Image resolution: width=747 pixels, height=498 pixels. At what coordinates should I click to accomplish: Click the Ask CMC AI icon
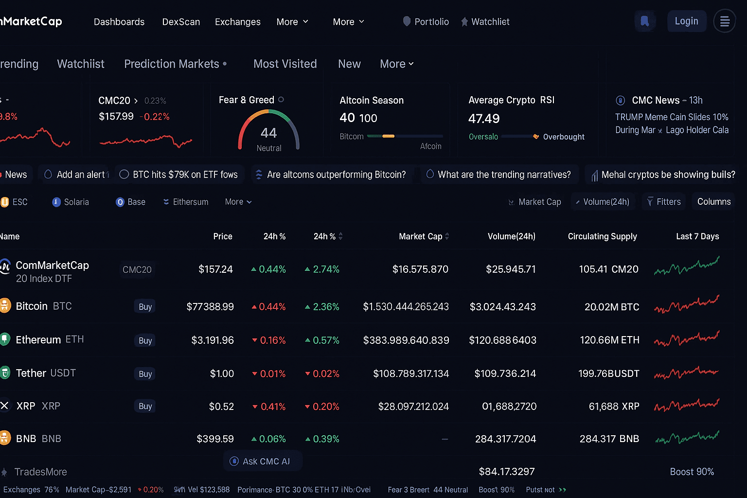click(234, 461)
